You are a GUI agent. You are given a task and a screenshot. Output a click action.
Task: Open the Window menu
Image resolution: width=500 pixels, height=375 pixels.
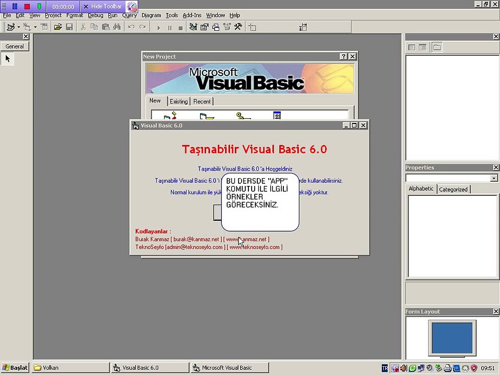tap(215, 15)
